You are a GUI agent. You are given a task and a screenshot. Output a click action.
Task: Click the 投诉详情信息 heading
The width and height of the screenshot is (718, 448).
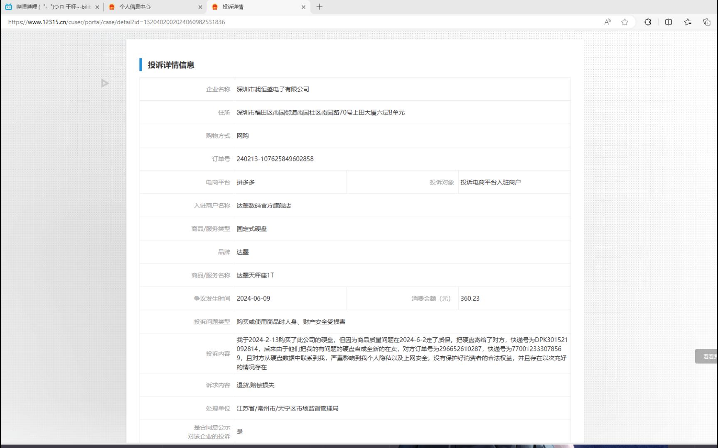click(x=171, y=65)
